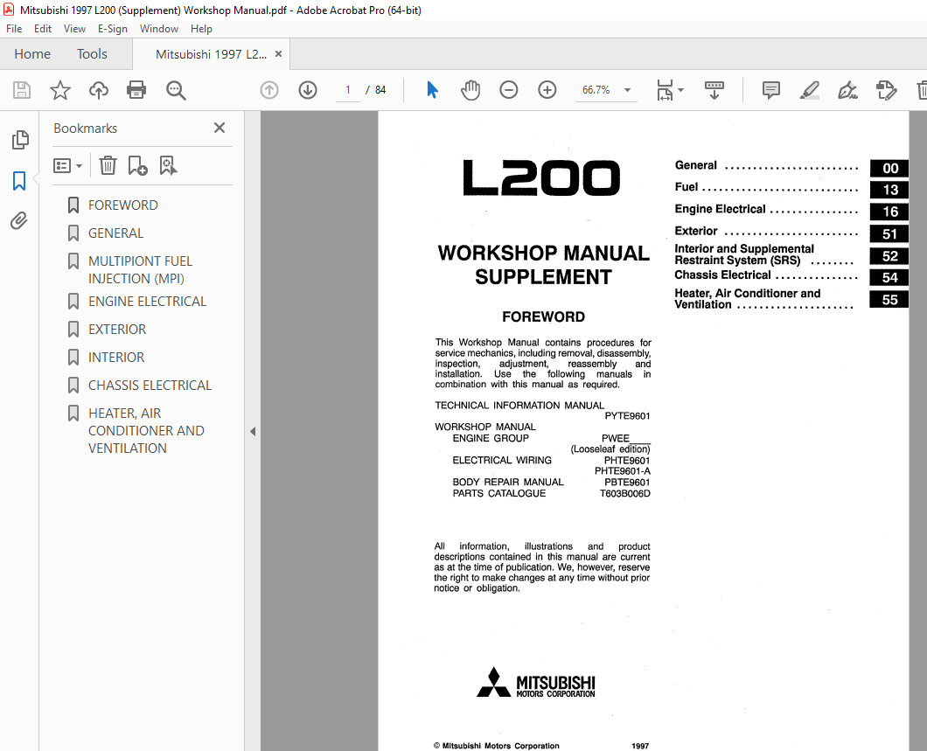This screenshot has width=927, height=751.
Task: Activate the selection arrow tool
Action: click(433, 90)
